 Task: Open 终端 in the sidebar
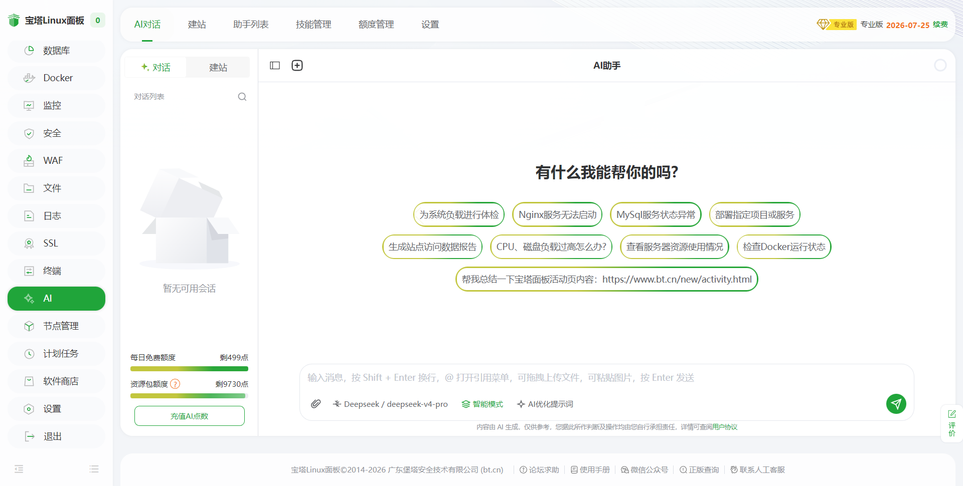pyautogui.click(x=56, y=271)
